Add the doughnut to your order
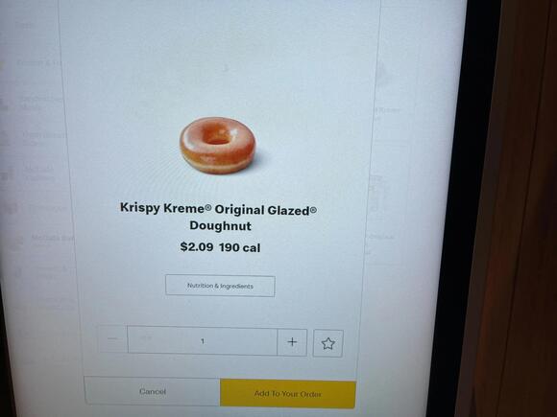Screen dimensions: 557x417 (x=288, y=394)
